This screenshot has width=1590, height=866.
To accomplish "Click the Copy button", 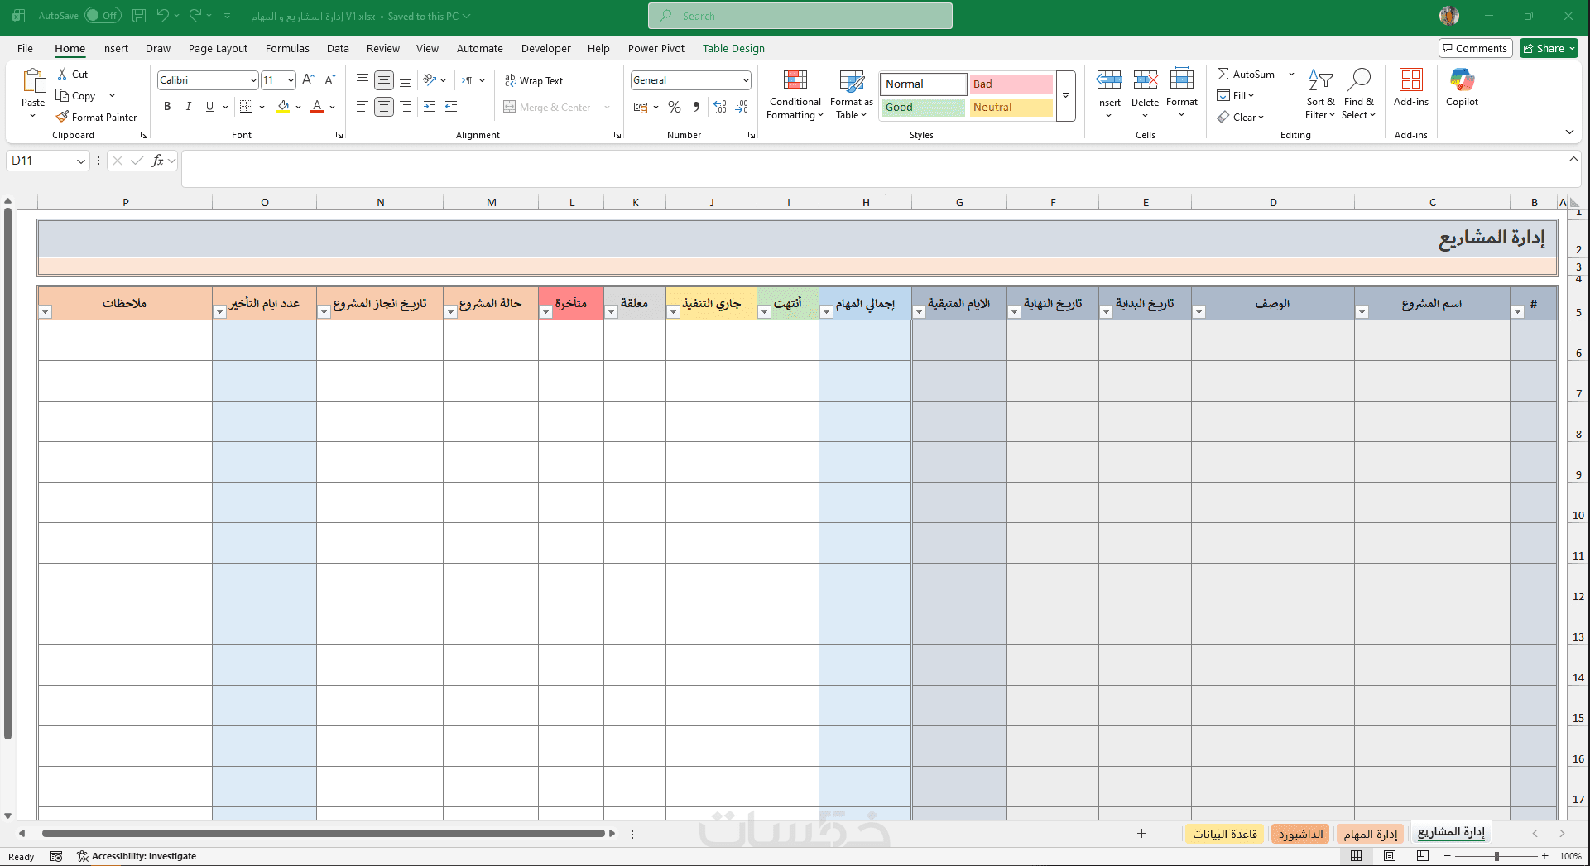I will (76, 95).
